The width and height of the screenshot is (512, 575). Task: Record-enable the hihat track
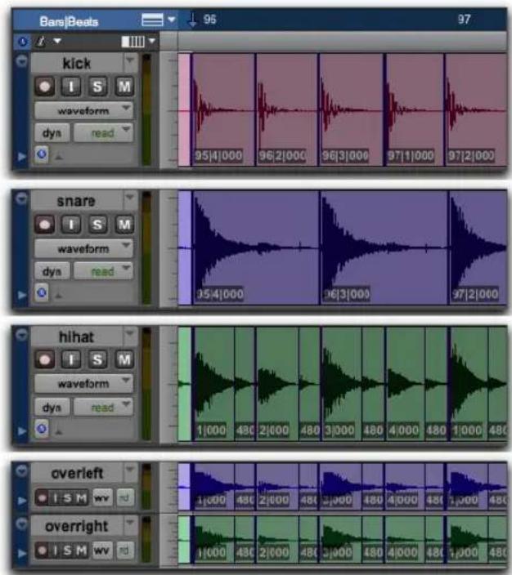tap(45, 359)
